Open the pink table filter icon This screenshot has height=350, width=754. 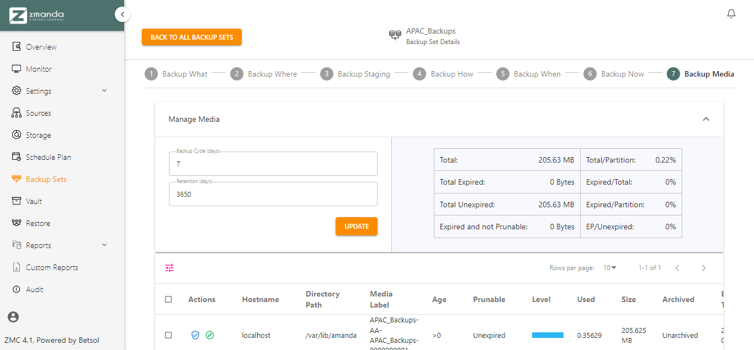tap(169, 268)
